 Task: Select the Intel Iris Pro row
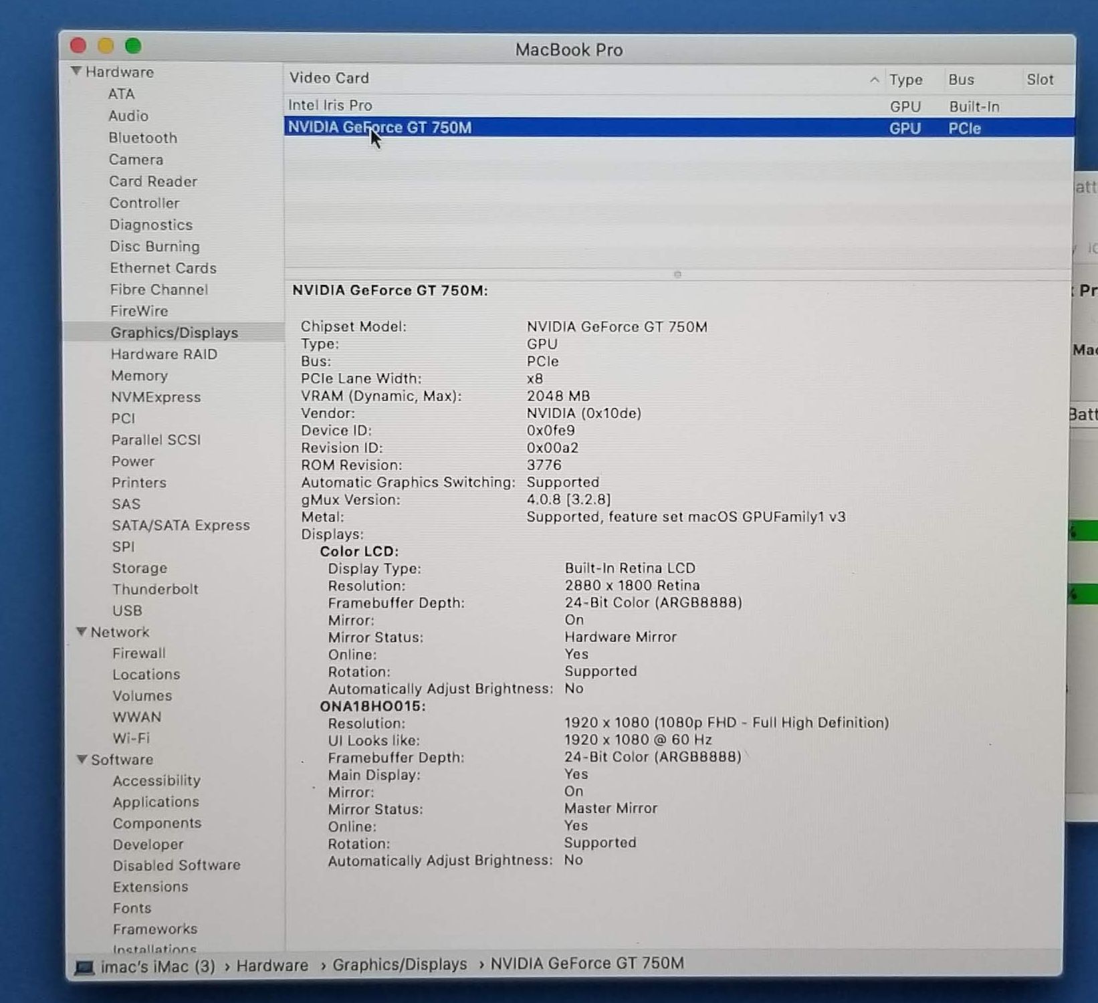point(330,105)
